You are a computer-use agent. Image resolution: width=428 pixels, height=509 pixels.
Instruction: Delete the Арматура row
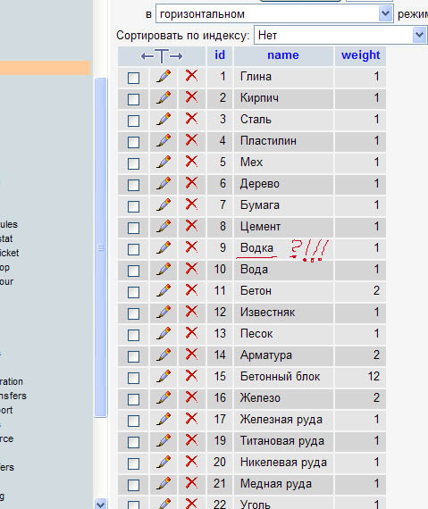pyautogui.click(x=191, y=355)
